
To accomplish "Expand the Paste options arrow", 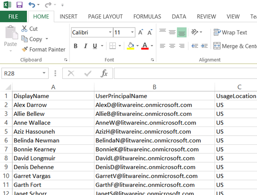I will [x=11, y=51].
